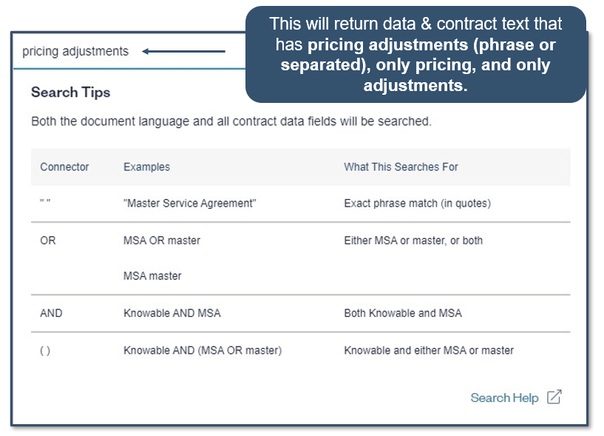Click into the 'pricing adjustments' search field
The width and height of the screenshot is (604, 436).
pos(75,52)
